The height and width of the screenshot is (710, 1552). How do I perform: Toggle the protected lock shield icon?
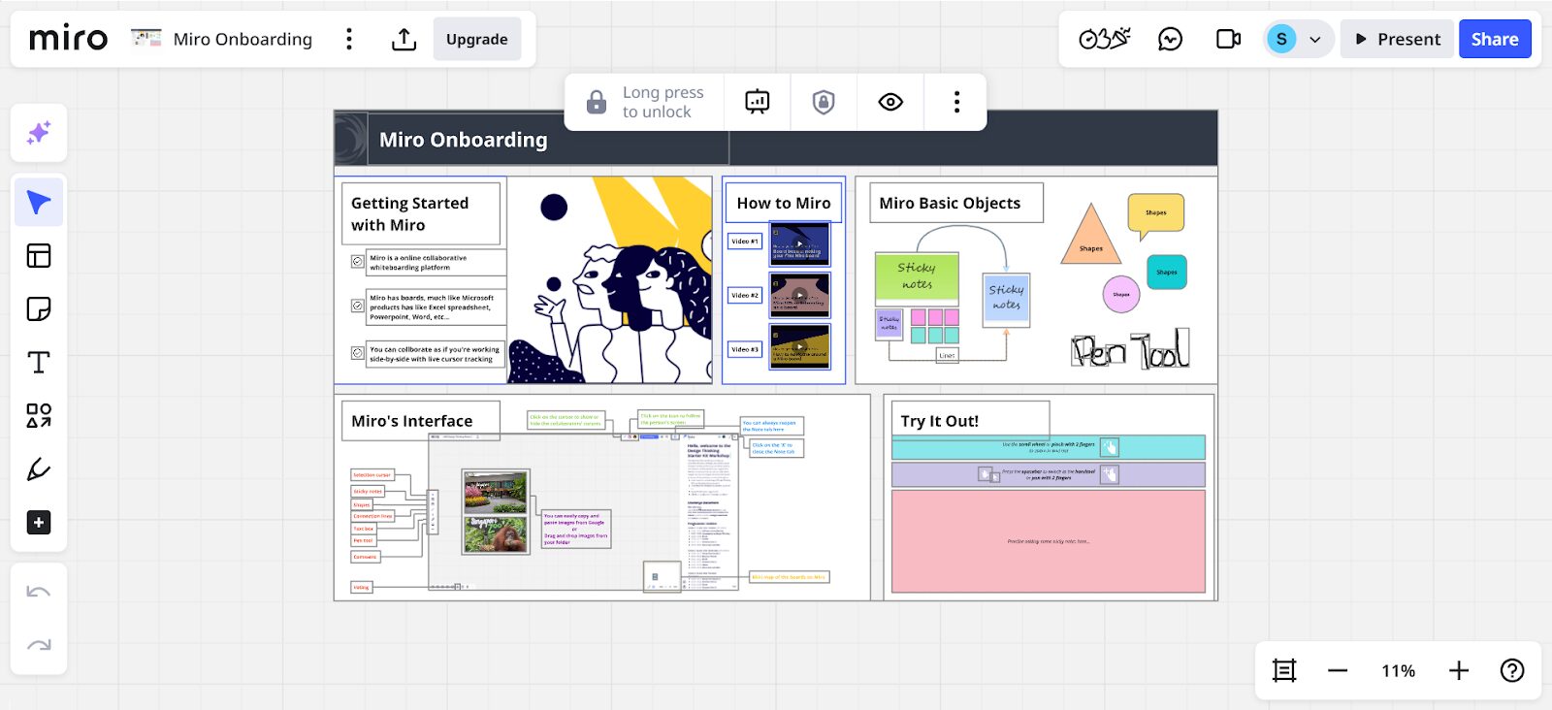[824, 102]
